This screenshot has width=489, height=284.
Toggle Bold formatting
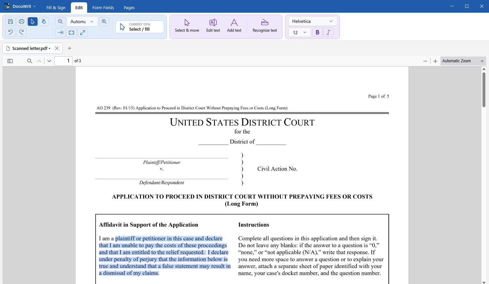point(317,32)
